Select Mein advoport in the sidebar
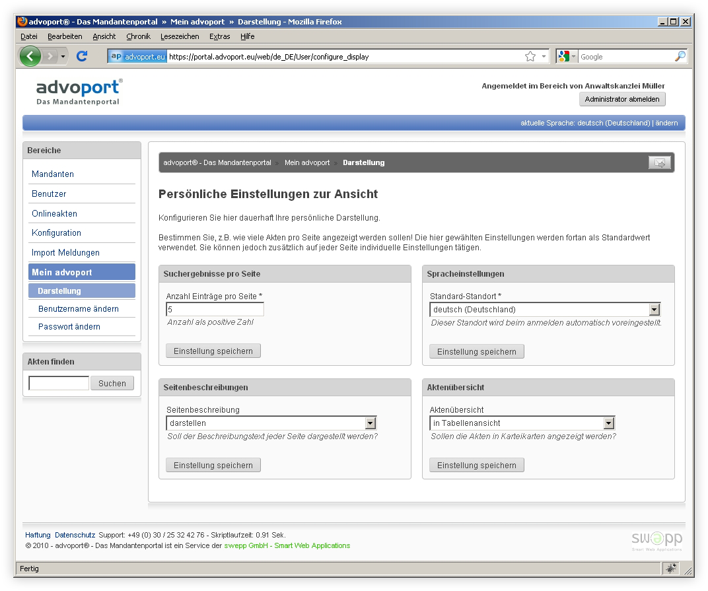708x591 pixels. click(x=82, y=272)
